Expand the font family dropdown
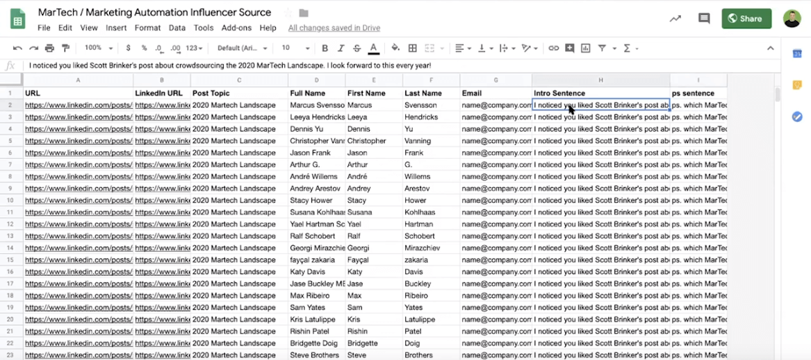This screenshot has width=811, height=360. (242, 49)
